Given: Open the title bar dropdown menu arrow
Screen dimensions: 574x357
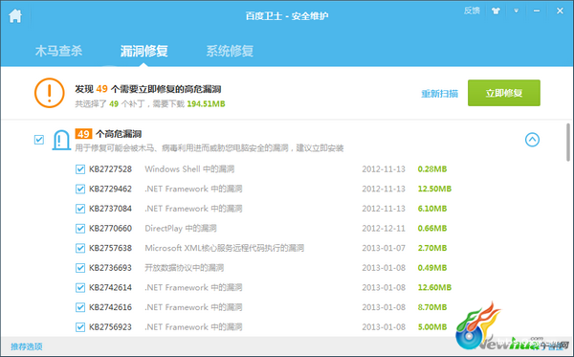Looking at the screenshot, I should pos(517,11).
